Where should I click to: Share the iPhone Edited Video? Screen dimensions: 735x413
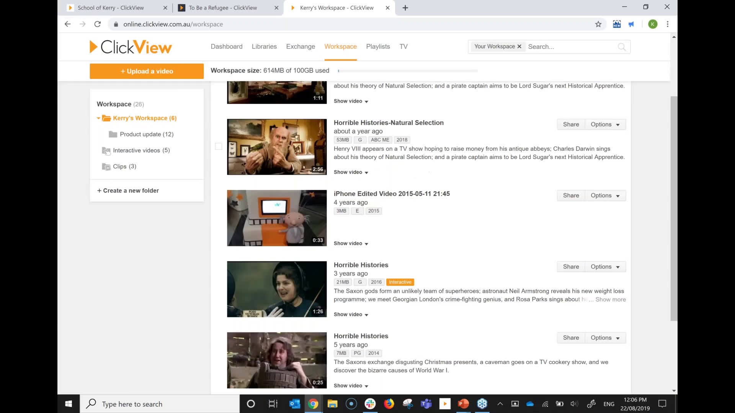point(571,195)
